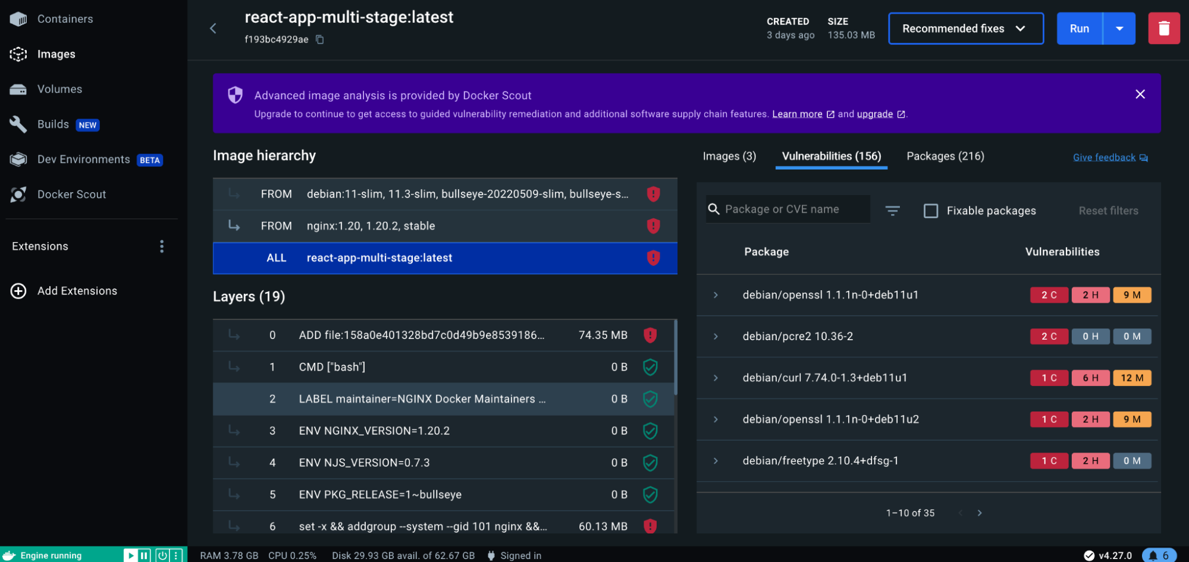Click the Give feedback link
The image size is (1189, 562).
click(x=1104, y=158)
